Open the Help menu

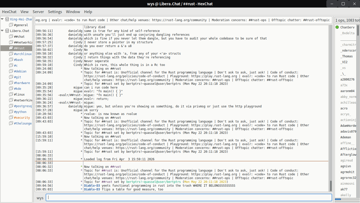(x=88, y=12)
